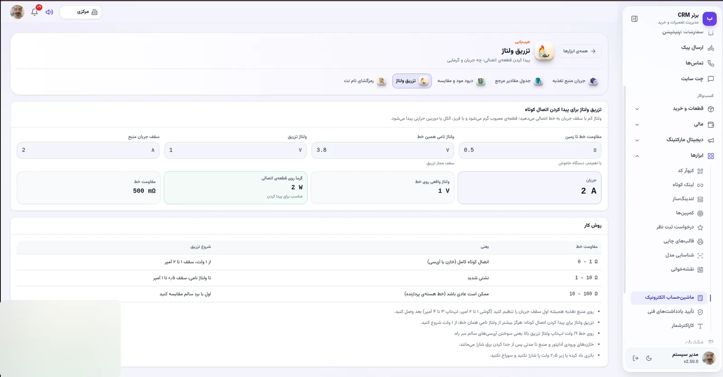
Task: Click the logout icon in sidebar footer
Action: (x=635, y=359)
